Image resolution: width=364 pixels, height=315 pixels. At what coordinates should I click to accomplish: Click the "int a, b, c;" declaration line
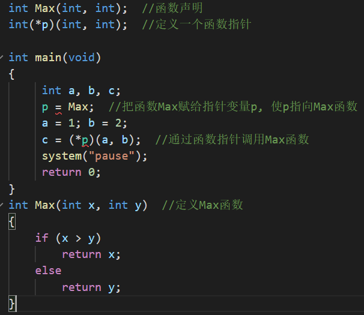coord(81,91)
